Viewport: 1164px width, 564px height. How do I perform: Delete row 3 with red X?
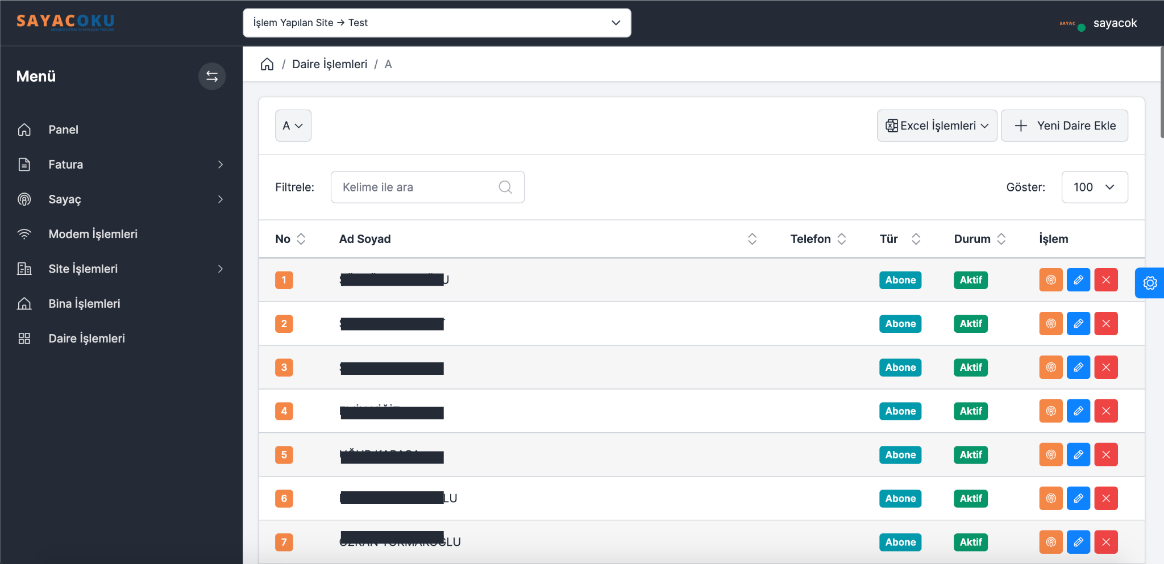tap(1106, 367)
